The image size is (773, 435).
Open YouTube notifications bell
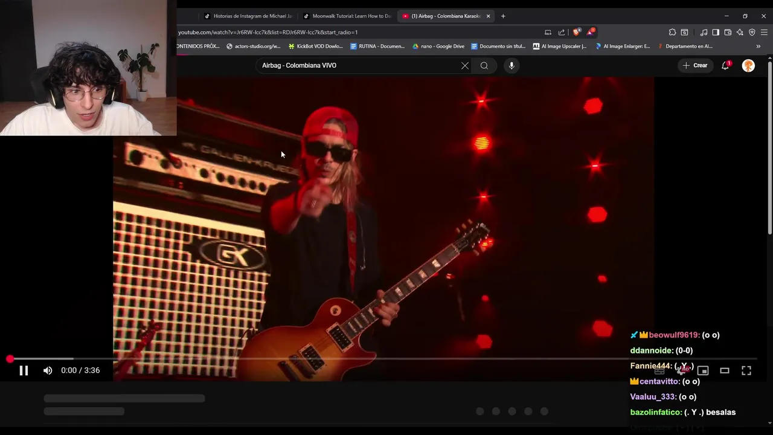click(725, 65)
